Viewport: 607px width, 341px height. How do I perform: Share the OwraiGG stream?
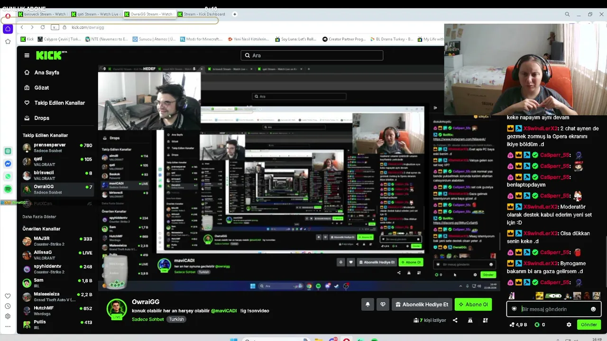tap(455, 320)
